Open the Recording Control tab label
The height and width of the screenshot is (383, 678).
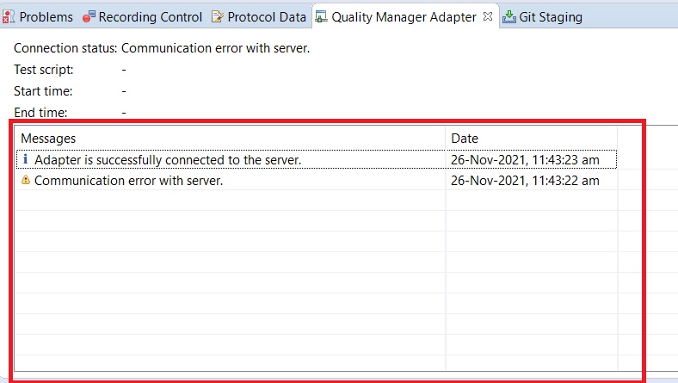(x=151, y=17)
